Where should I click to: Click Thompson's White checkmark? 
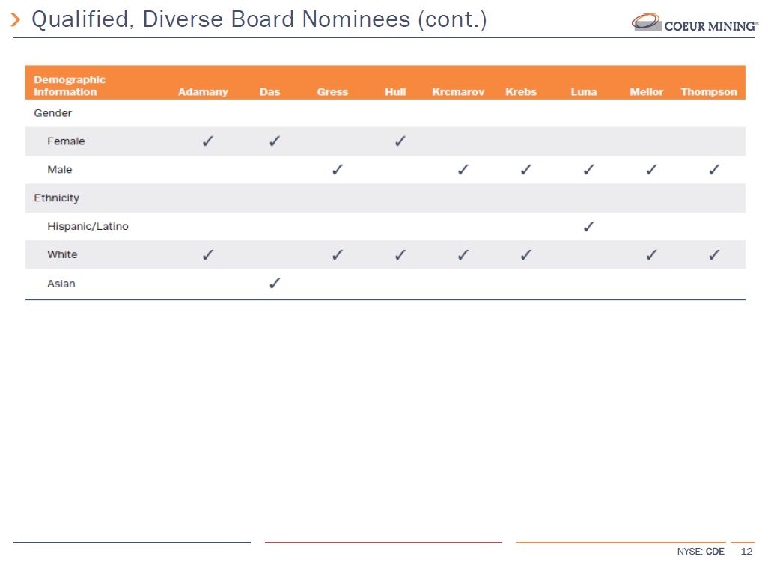pyautogui.click(x=714, y=254)
